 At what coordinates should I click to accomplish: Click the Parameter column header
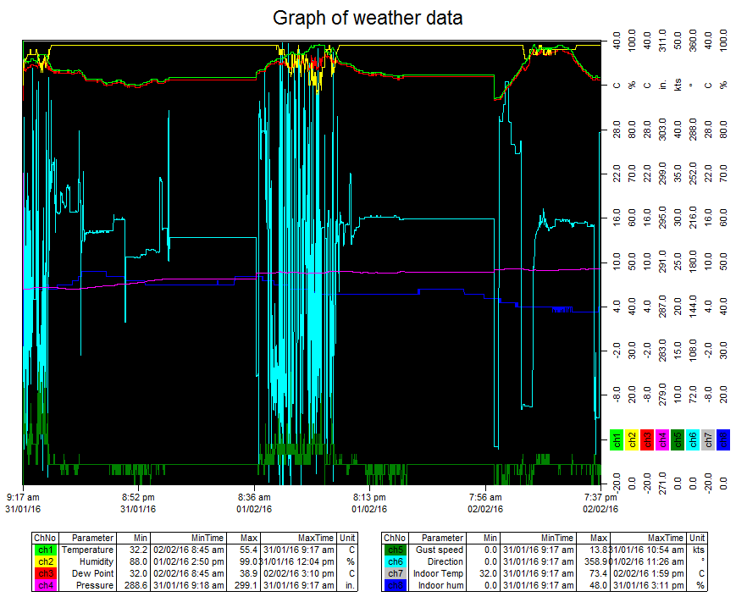(x=87, y=539)
